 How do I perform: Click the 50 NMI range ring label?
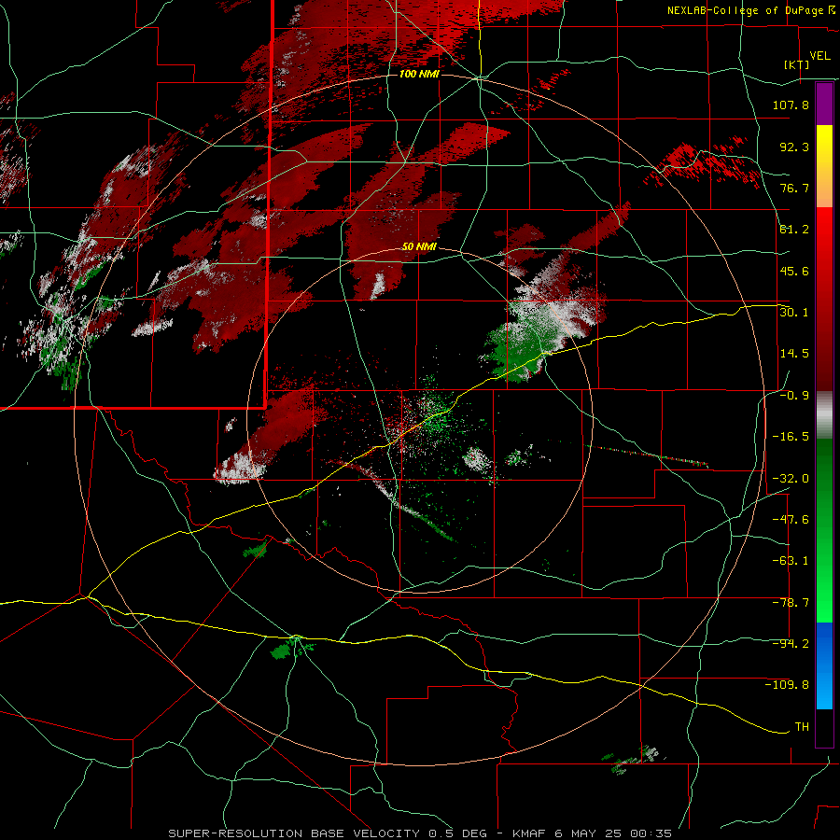point(419,246)
